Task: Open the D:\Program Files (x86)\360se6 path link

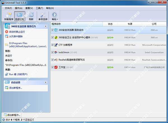Action: (28, 45)
